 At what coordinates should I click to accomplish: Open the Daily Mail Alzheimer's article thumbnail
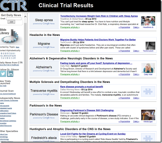(x=148, y=68)
